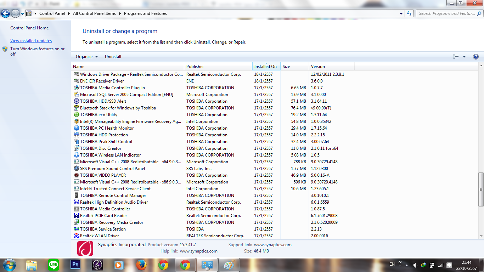Click the scrollbar down arrow
Viewport: 484px width, 272px height.
pos(481,236)
